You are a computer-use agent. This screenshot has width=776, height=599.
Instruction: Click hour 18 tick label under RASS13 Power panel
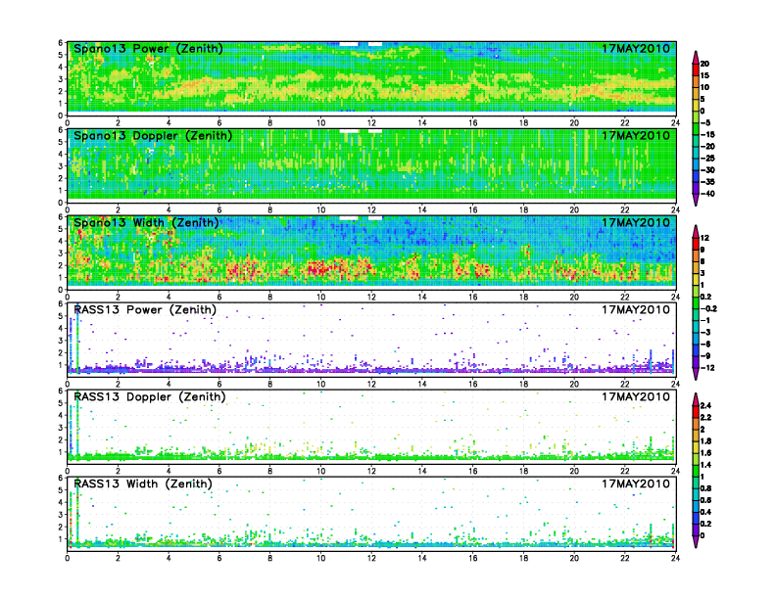click(x=523, y=384)
